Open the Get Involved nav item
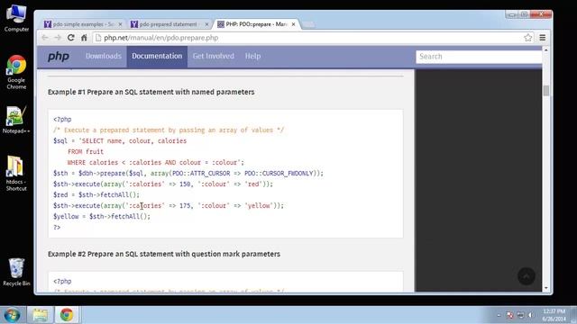This screenshot has height=324, width=577. (x=214, y=56)
